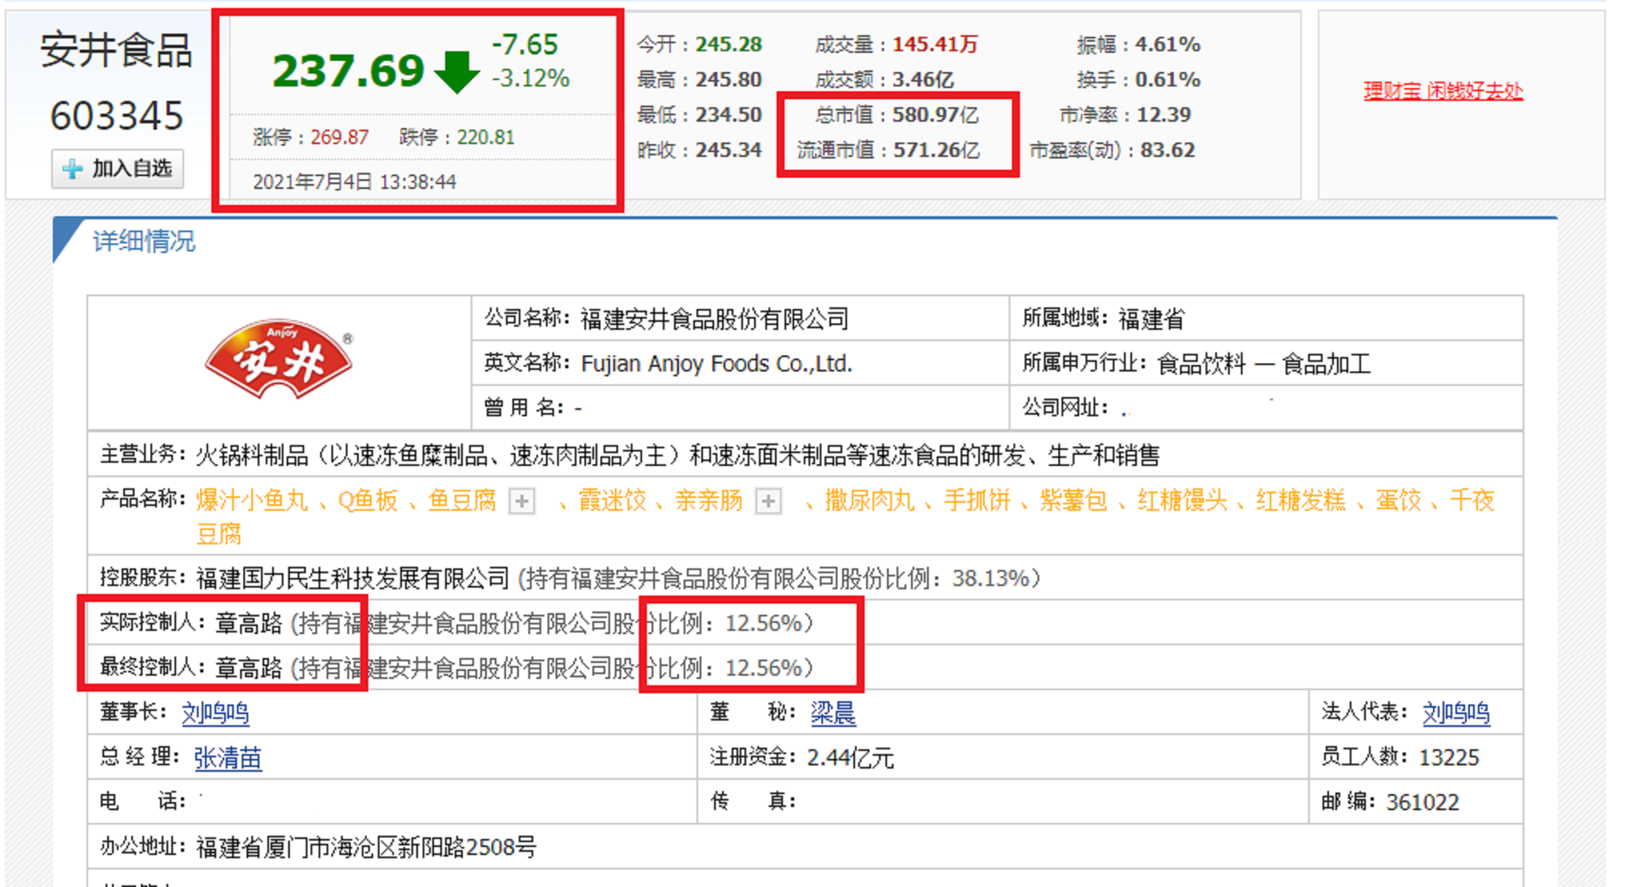Viewport: 1638px width, 887px height.
Task: Click the 所属地域 value 福建省
Action: [1151, 319]
